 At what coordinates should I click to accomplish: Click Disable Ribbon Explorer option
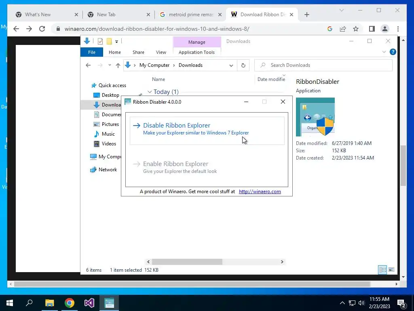207,131
